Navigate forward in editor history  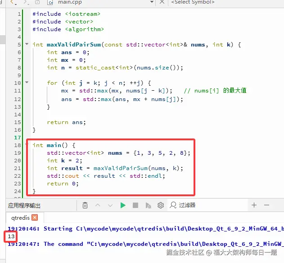tap(25, 2)
